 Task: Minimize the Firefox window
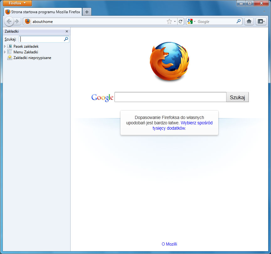click(241, 3)
